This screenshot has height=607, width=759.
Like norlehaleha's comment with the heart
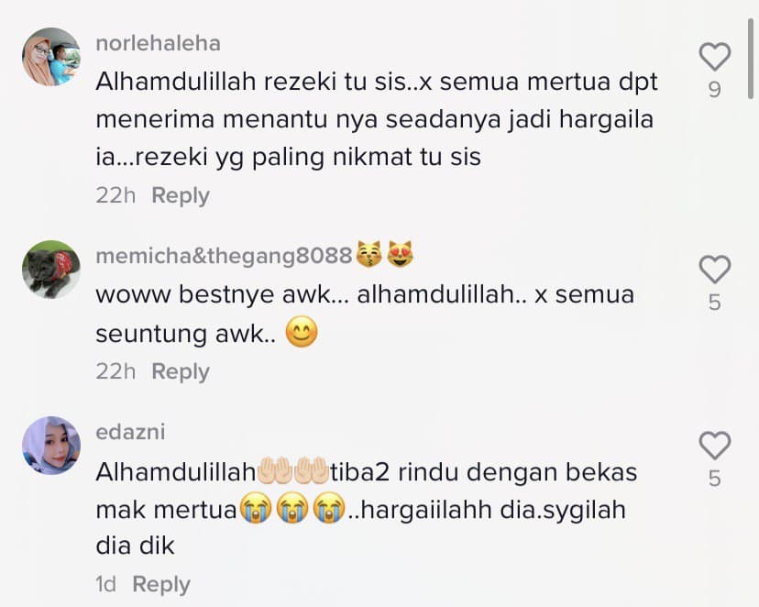(714, 57)
